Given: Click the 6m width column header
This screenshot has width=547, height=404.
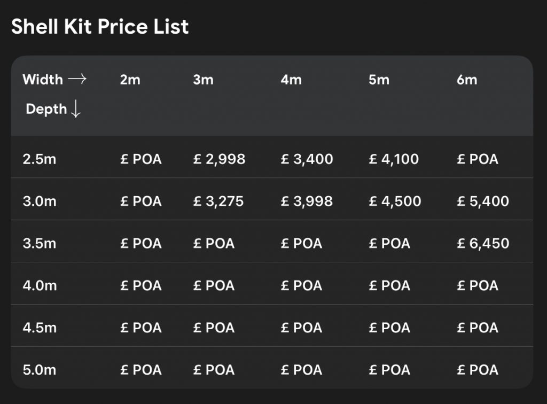Looking at the screenshot, I should point(467,80).
